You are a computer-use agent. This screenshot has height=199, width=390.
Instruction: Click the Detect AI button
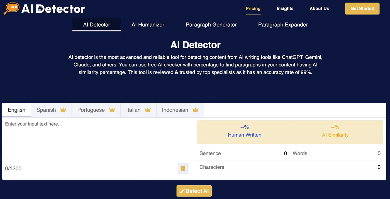[194, 191]
